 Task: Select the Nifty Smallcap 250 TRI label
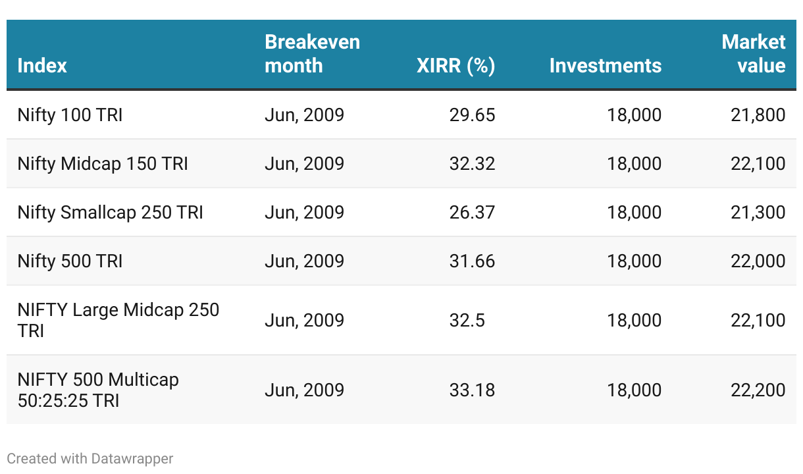click(x=110, y=213)
